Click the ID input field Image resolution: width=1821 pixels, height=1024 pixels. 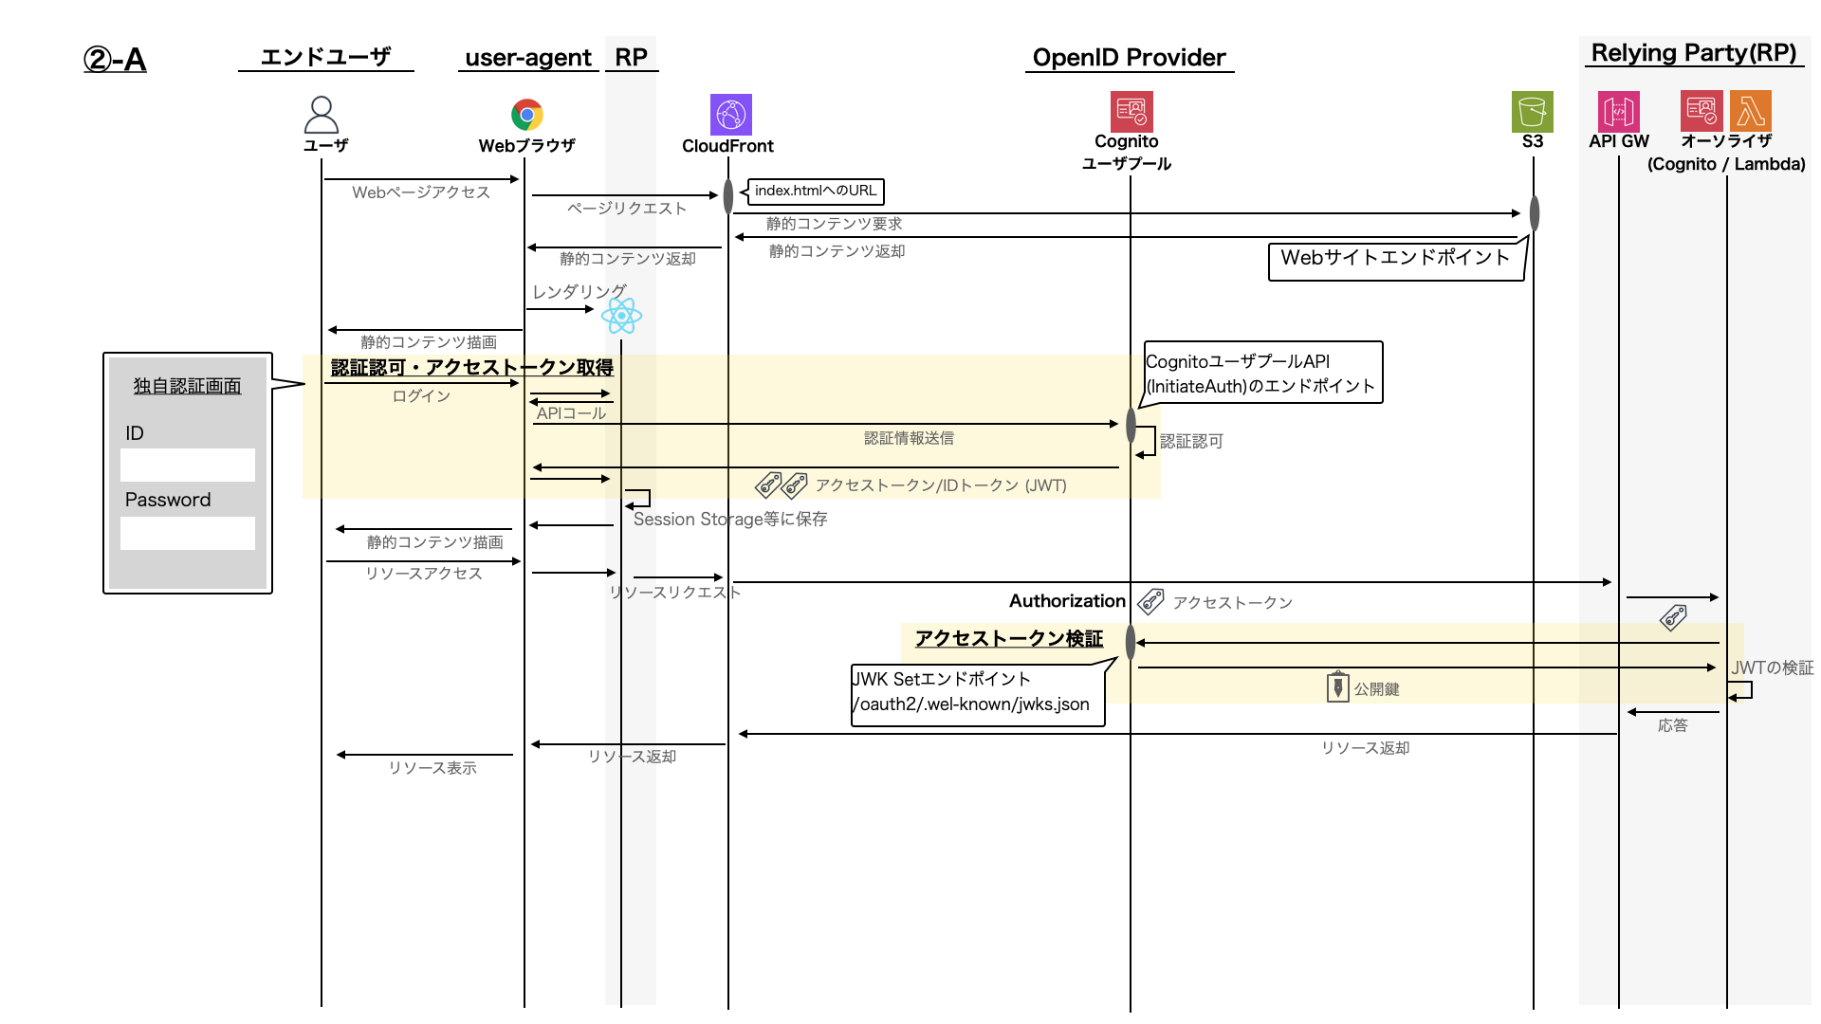[x=188, y=465]
